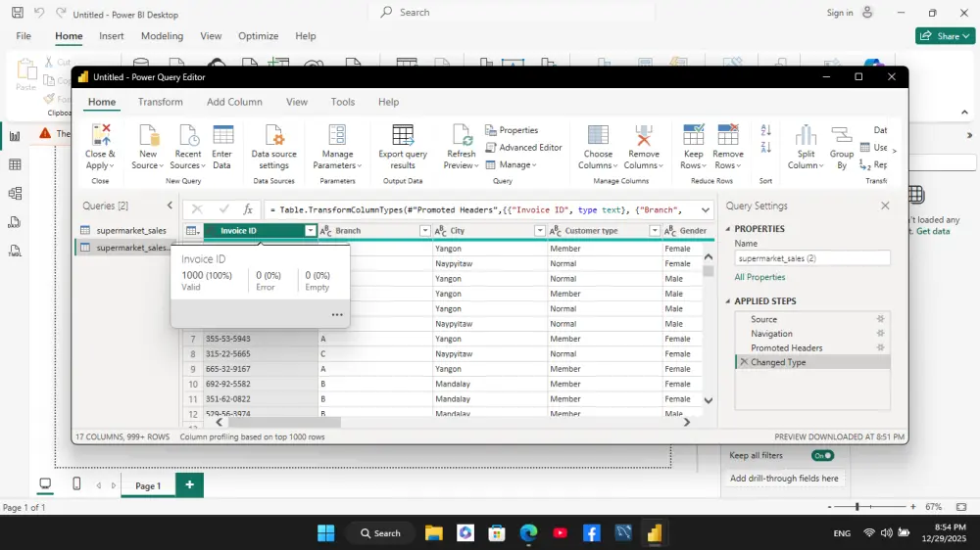Close the Query Settings pane
Viewport: 980px width, 550px height.
[885, 206]
